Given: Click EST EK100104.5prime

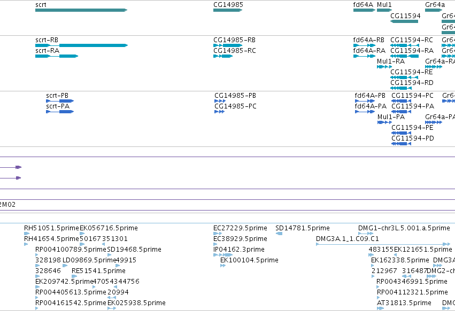Looking at the screenshot, I should pyautogui.click(x=223, y=266).
